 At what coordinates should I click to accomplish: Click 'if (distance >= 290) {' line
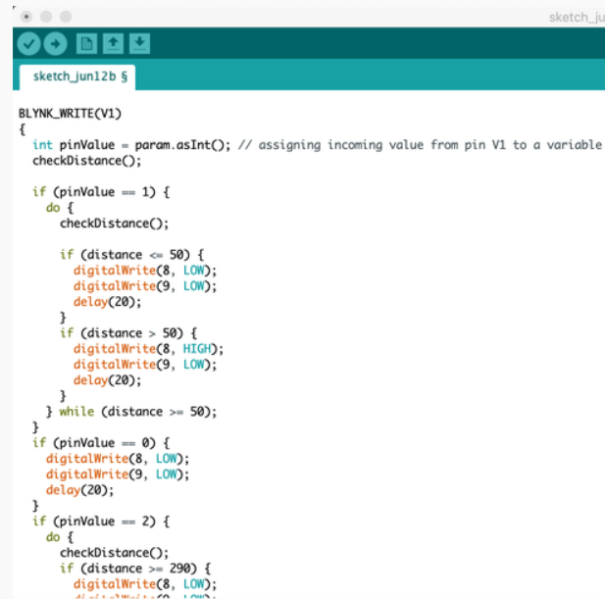tap(135, 569)
